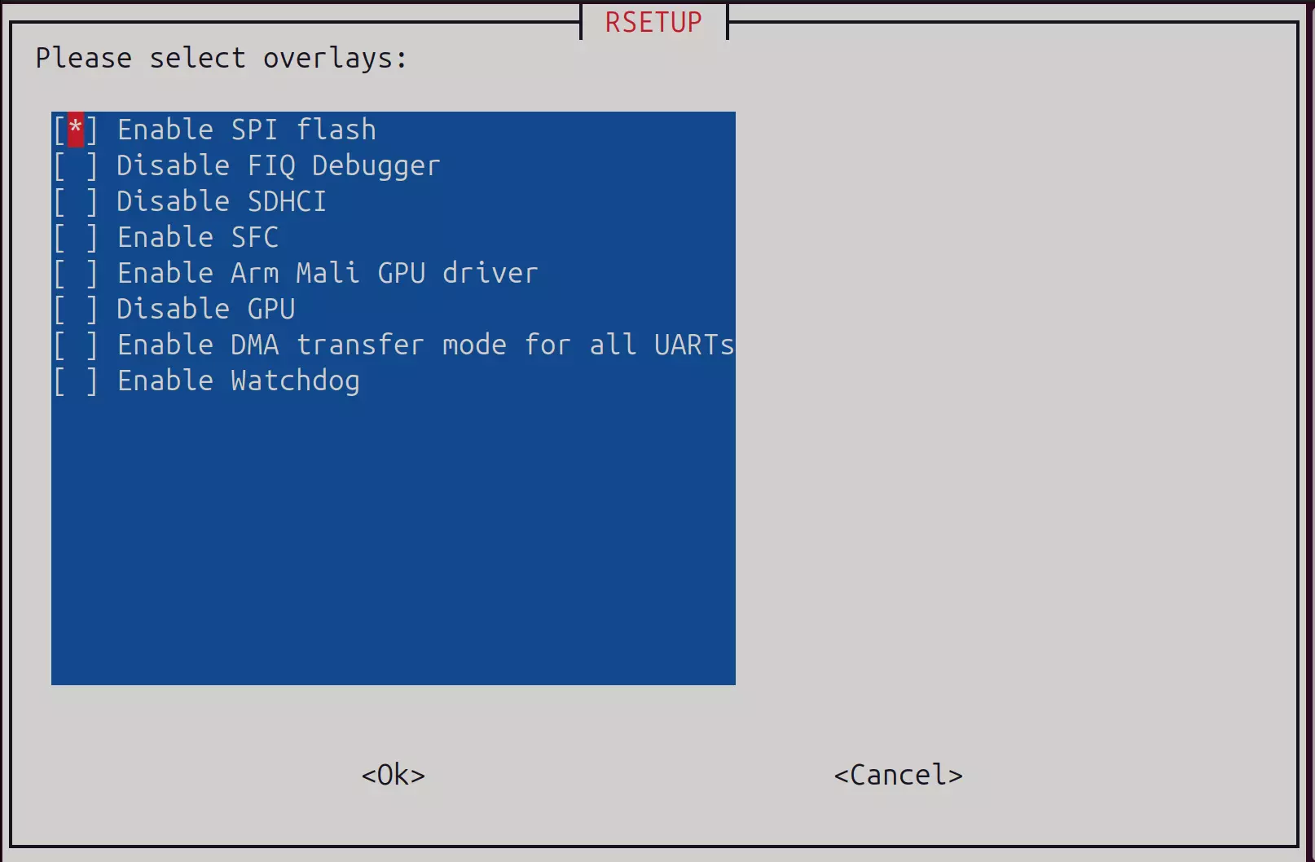The height and width of the screenshot is (862, 1315).
Task: Select Enable DMA transfer mode for all UARTs text
Action: 426,345
